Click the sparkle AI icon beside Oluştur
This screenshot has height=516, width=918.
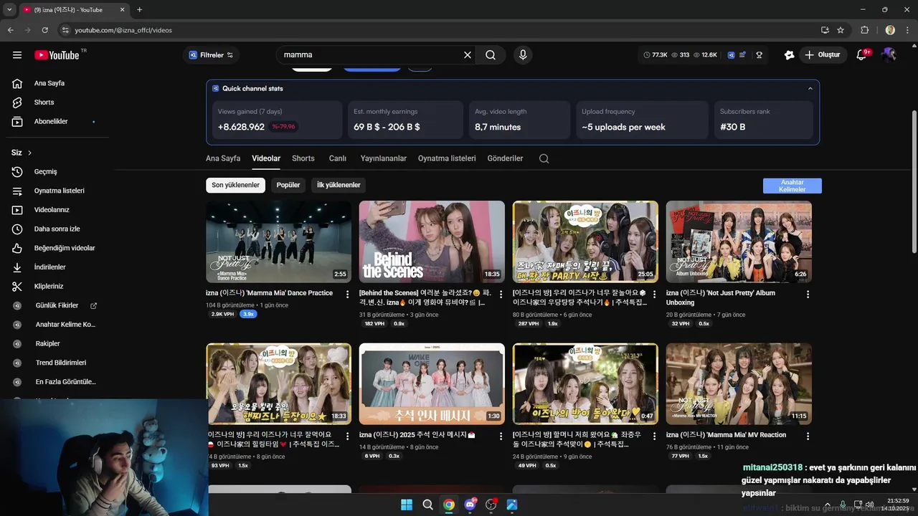coord(790,55)
